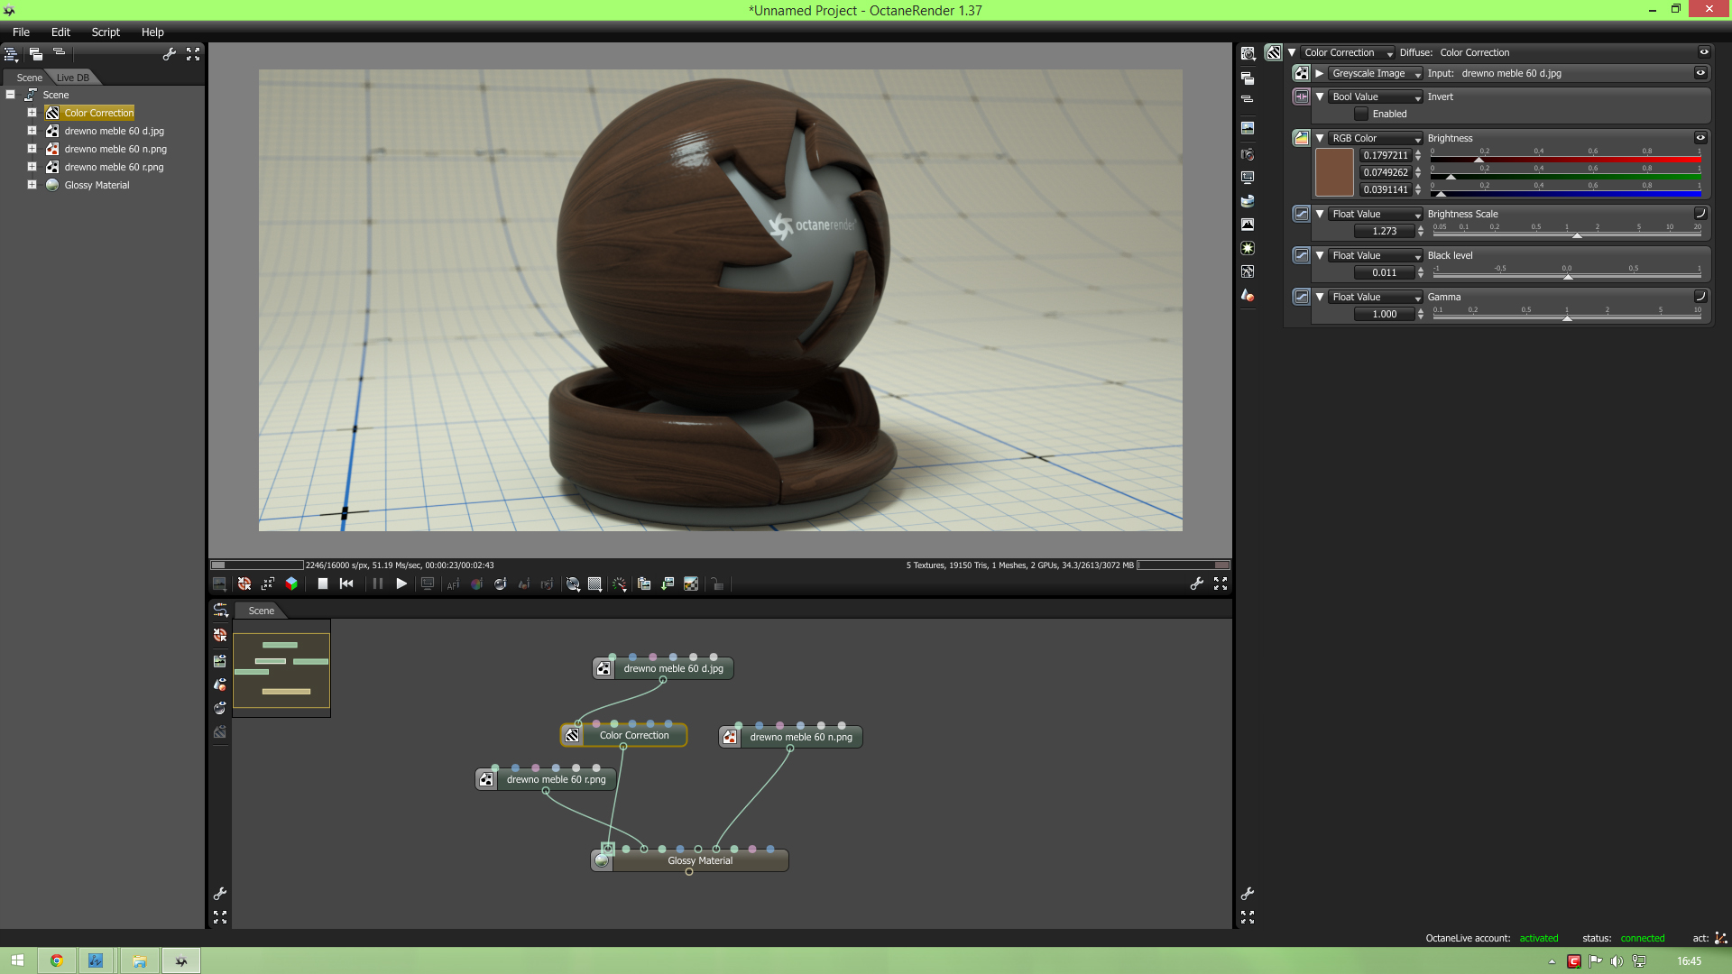
Task: Open the Script menu
Action: (x=106, y=32)
